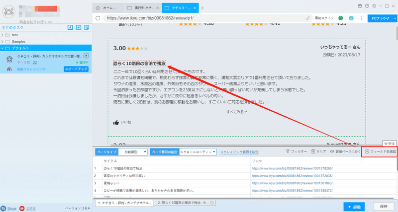Click フィールドを追加 plus button

(380, 151)
